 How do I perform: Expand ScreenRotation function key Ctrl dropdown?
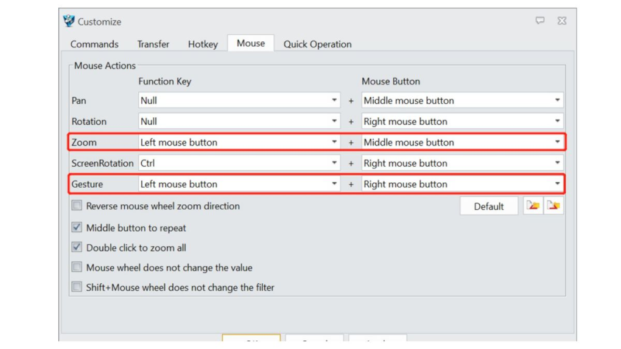[x=239, y=163]
